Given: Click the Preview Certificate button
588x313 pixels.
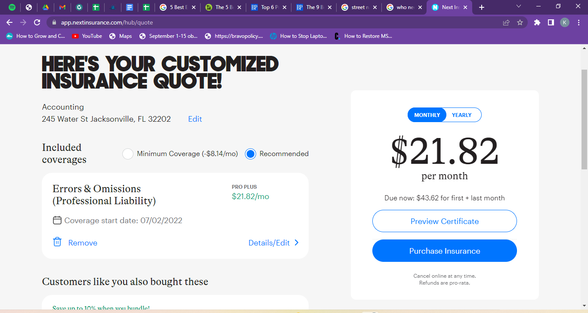Looking at the screenshot, I should (x=445, y=221).
